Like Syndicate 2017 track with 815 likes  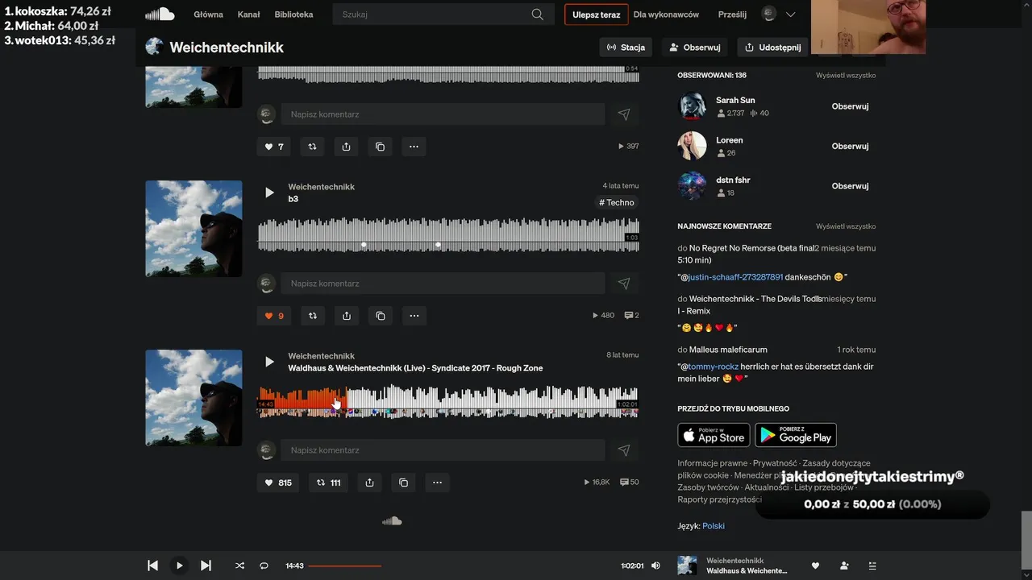tap(278, 483)
